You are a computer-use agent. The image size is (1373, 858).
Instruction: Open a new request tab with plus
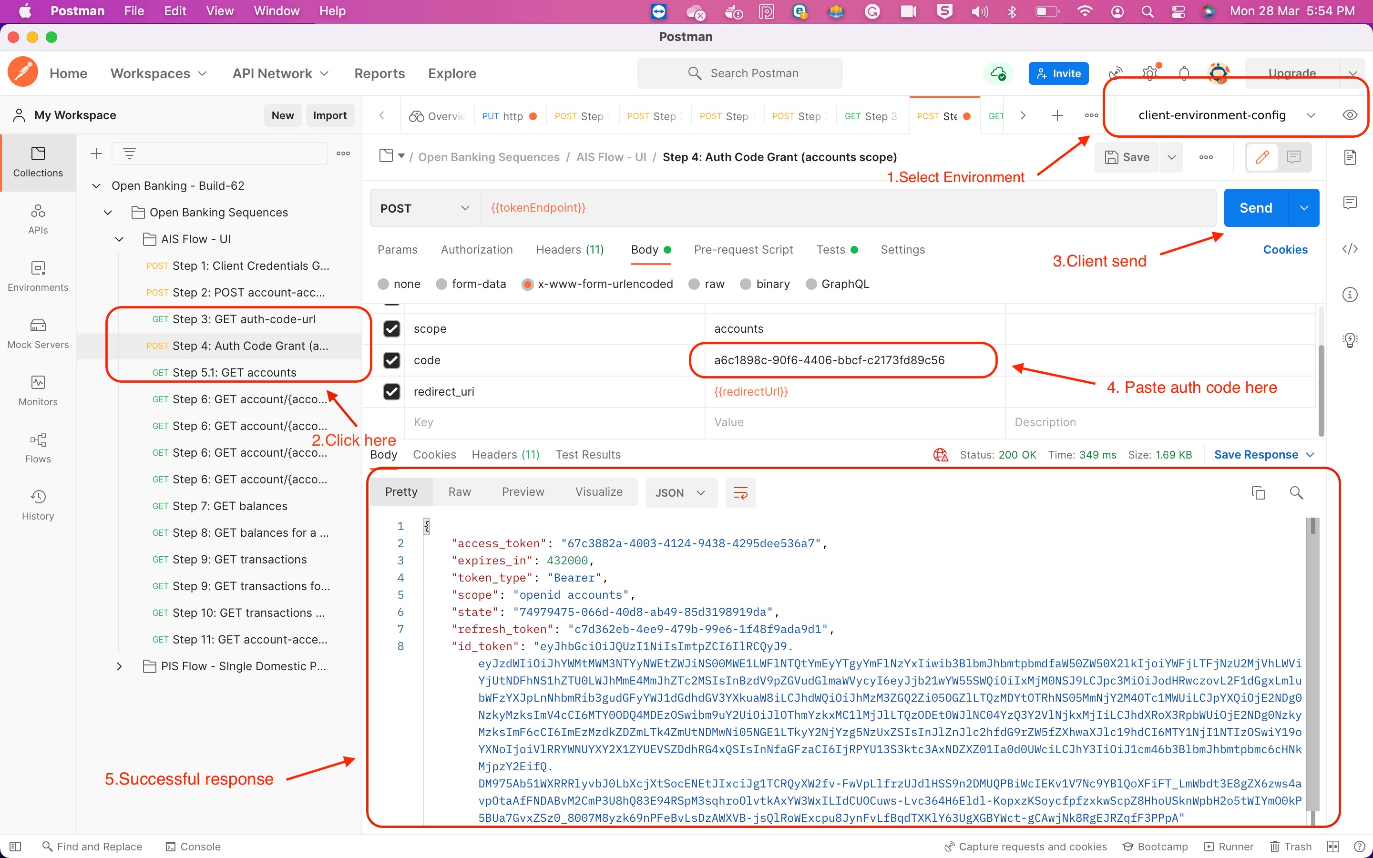pos(1057,116)
